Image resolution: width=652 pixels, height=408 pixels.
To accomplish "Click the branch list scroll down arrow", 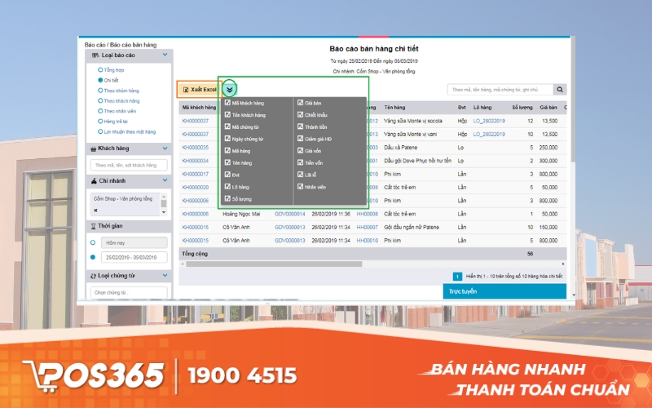I will (x=164, y=212).
